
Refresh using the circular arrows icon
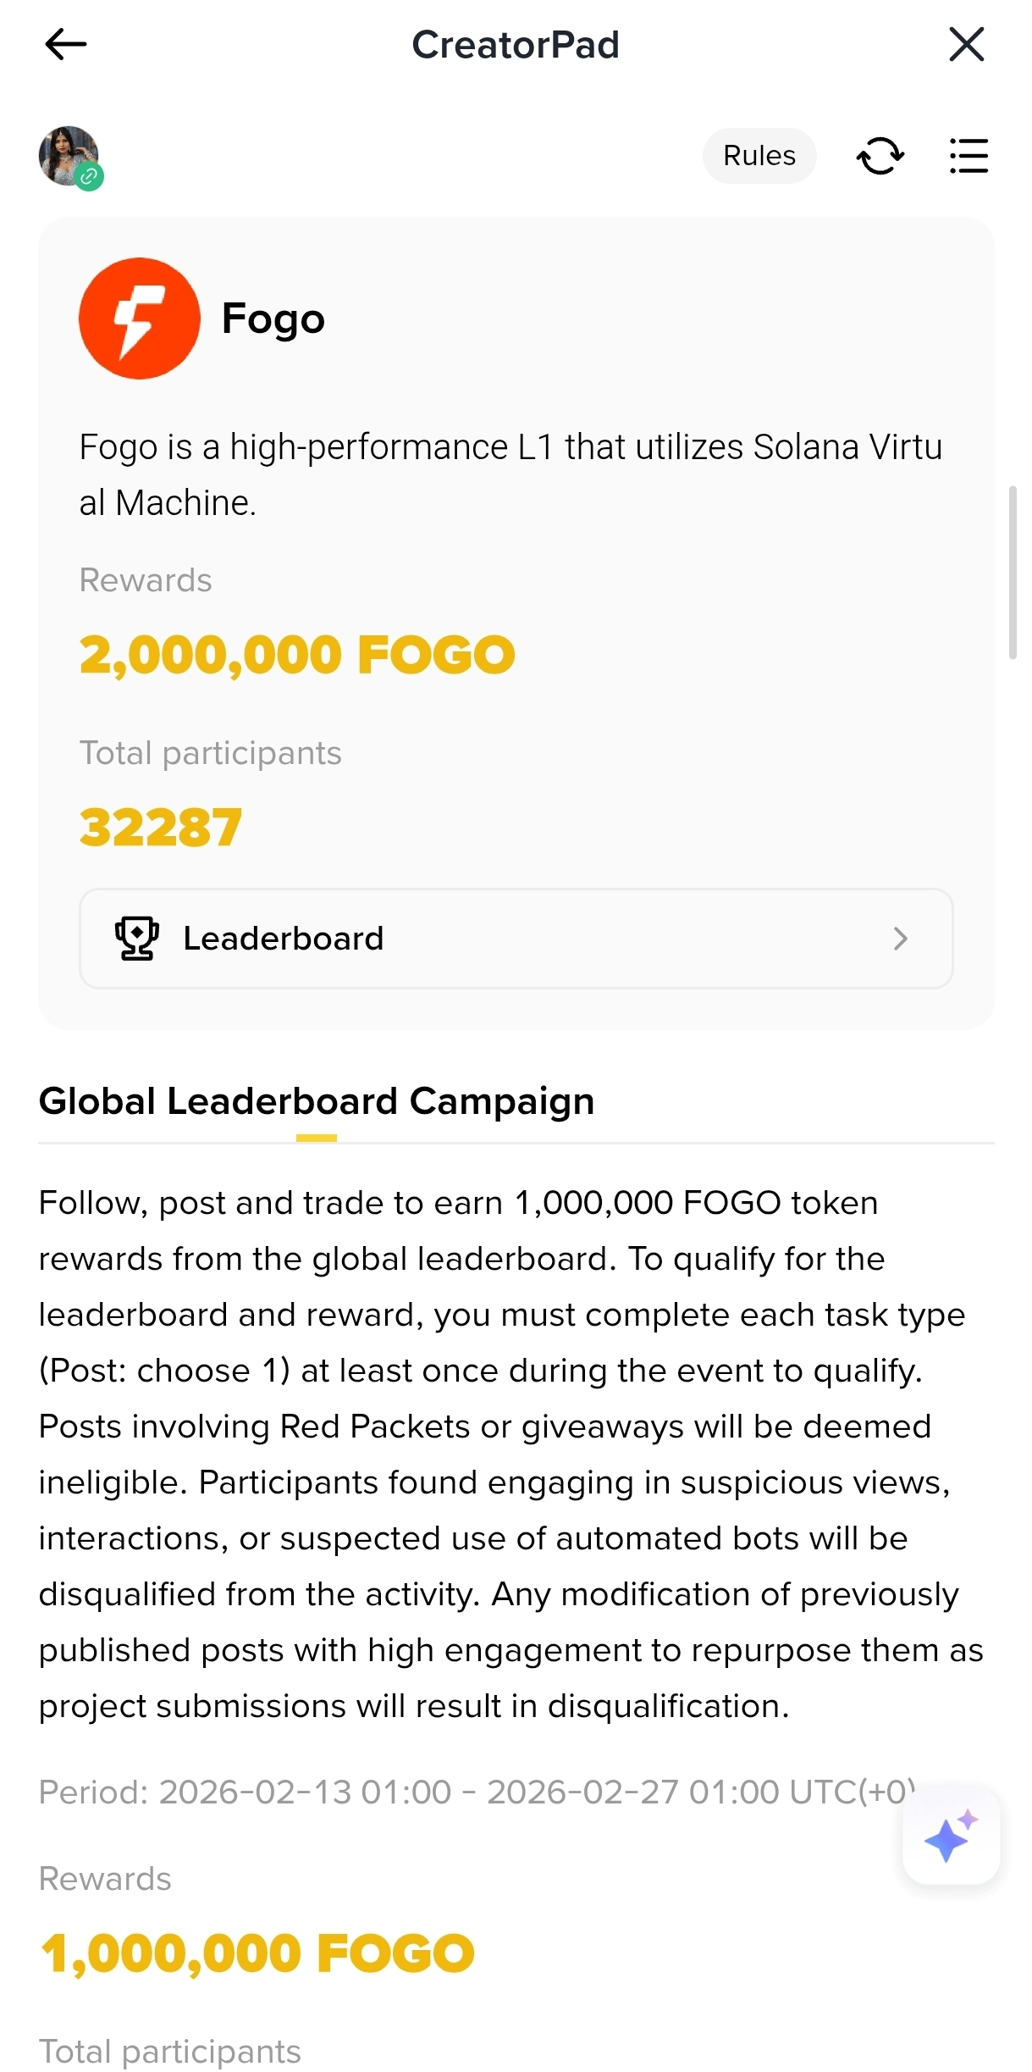tap(880, 156)
